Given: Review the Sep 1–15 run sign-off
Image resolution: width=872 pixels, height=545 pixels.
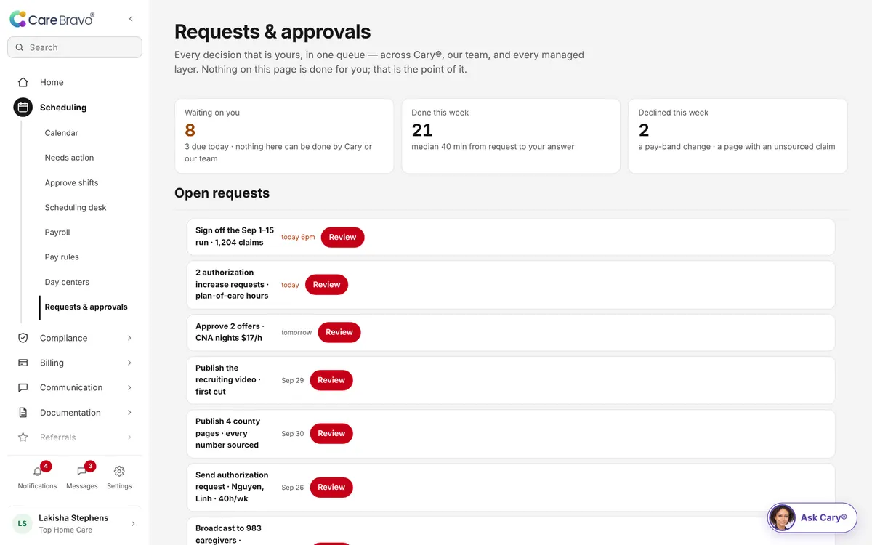Looking at the screenshot, I should (342, 237).
